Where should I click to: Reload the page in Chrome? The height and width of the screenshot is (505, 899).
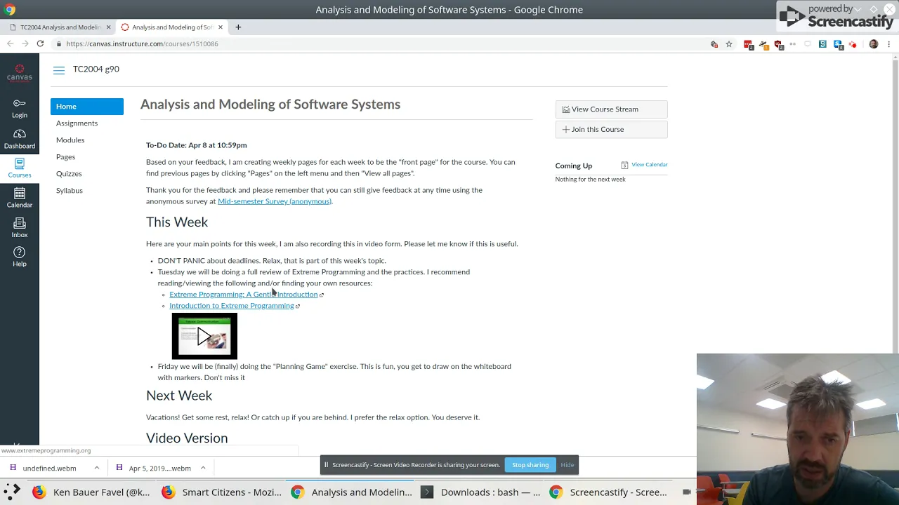(40, 43)
